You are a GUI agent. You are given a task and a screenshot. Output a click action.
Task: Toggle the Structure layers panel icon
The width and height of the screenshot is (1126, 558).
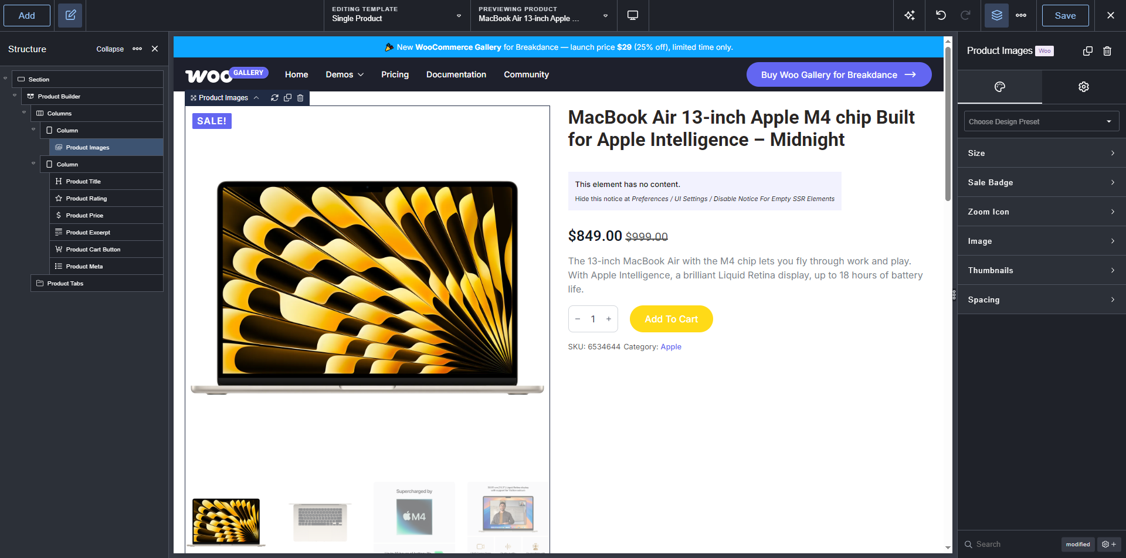996,15
